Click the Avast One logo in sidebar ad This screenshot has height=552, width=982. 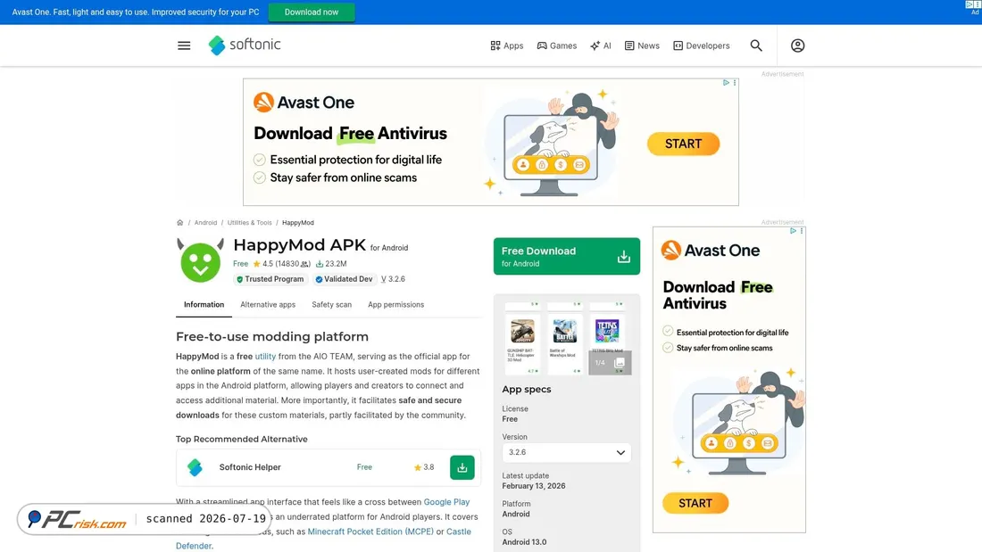pos(711,251)
